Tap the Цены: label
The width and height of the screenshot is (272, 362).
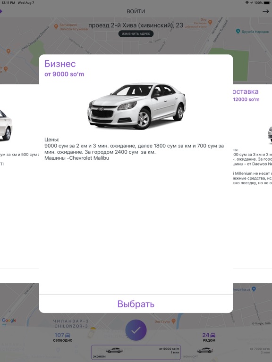coord(52,140)
